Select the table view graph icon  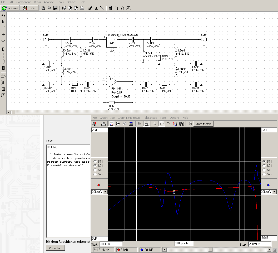click(x=131, y=124)
